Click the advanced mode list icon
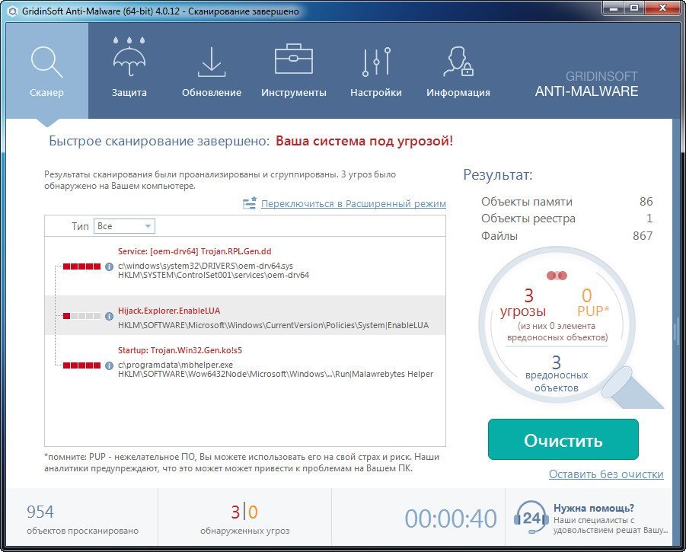The width and height of the screenshot is (686, 552). (x=250, y=204)
